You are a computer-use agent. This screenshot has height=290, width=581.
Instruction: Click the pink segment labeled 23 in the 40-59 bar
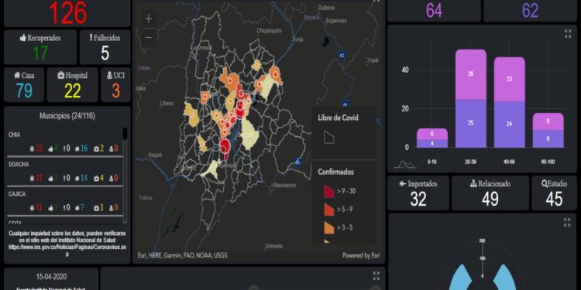[509, 79]
